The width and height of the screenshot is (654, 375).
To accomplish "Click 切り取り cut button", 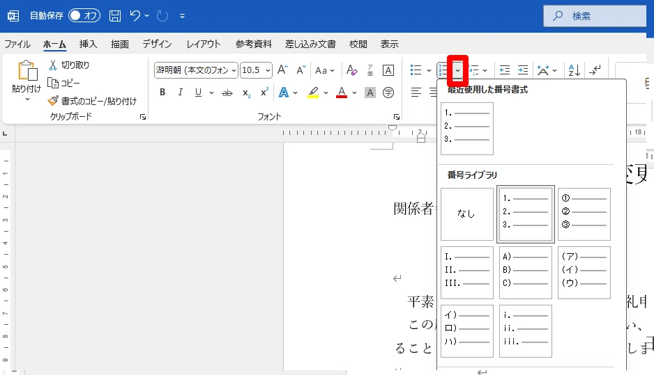I will (69, 65).
